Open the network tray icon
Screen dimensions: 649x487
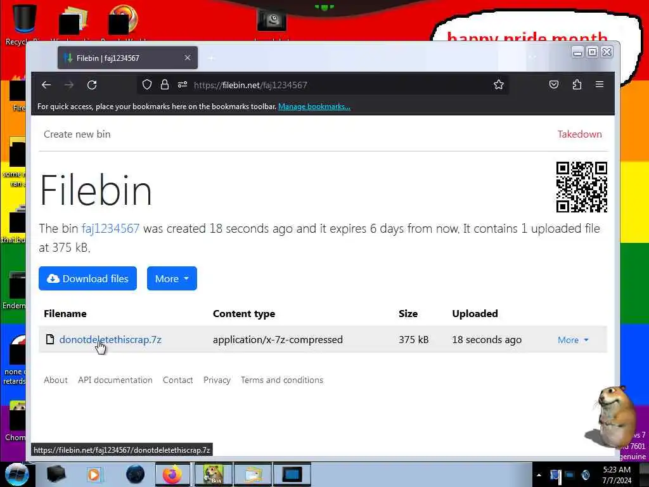tap(570, 475)
